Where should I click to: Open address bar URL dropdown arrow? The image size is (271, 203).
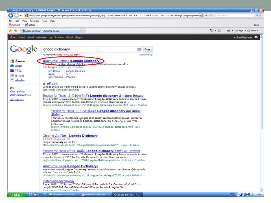(x=201, y=16)
